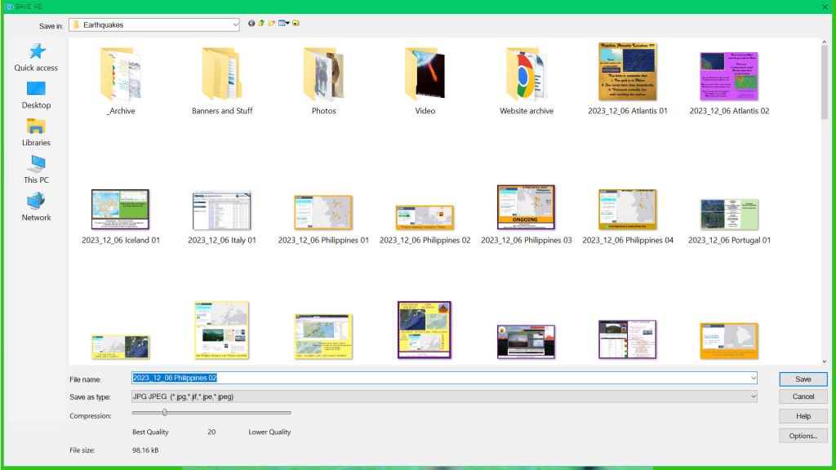The width and height of the screenshot is (836, 470).
Task: Click the Back navigation arrow icon
Action: pyautogui.click(x=251, y=24)
